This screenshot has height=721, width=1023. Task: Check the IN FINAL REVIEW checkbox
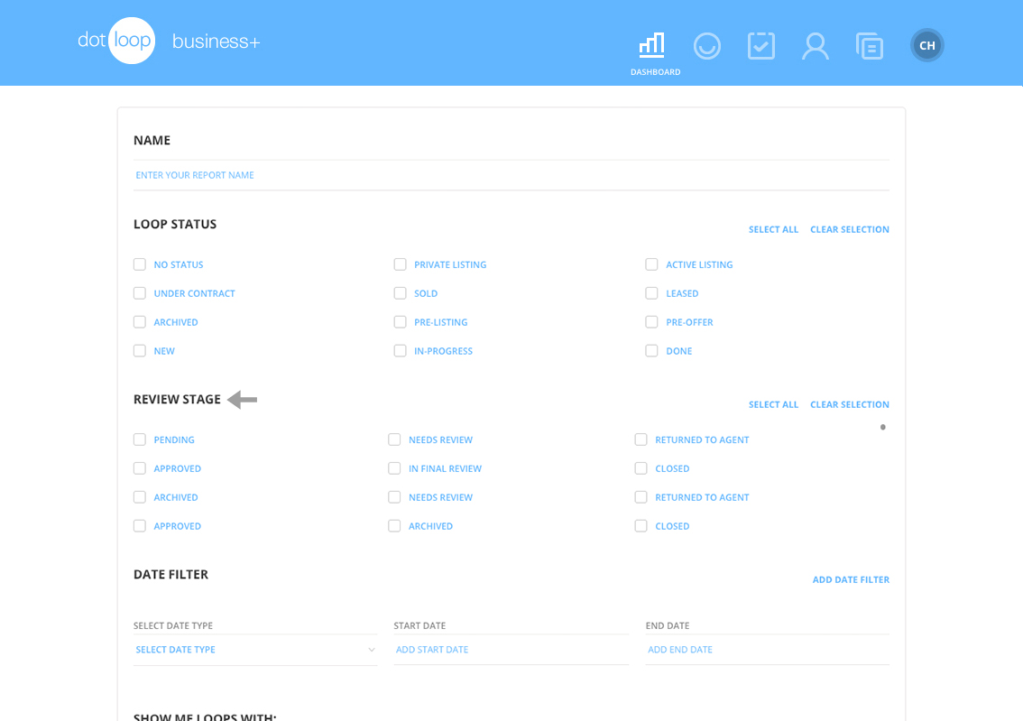394,467
